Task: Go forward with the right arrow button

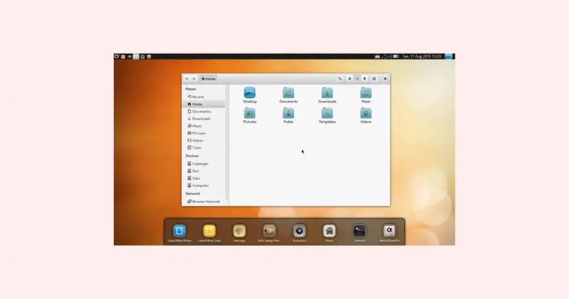Action: [194, 79]
